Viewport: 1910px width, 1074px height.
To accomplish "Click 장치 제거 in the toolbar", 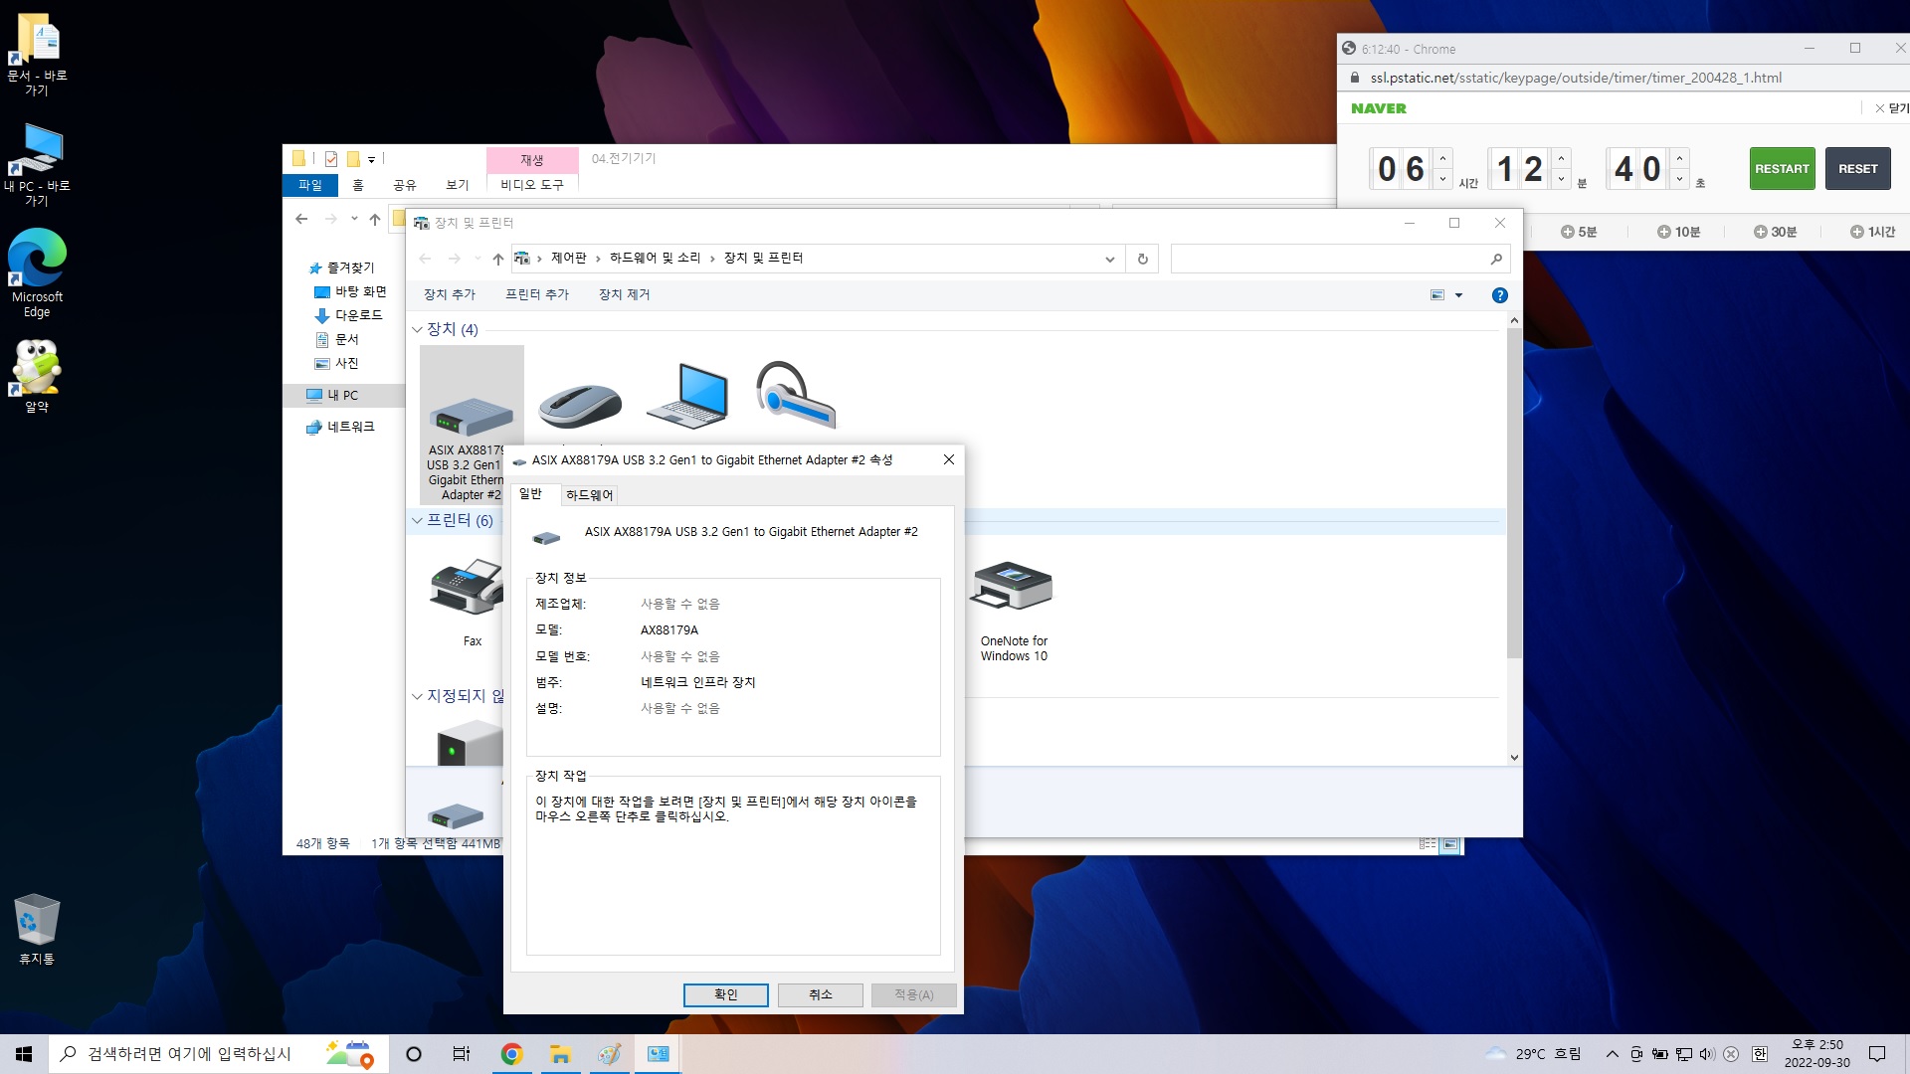I will 624,294.
